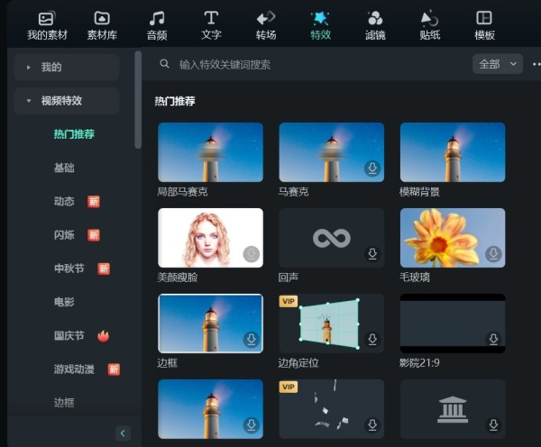The image size is (541, 447).
Task: Open the 滤镜 filters tab
Action: (x=375, y=26)
